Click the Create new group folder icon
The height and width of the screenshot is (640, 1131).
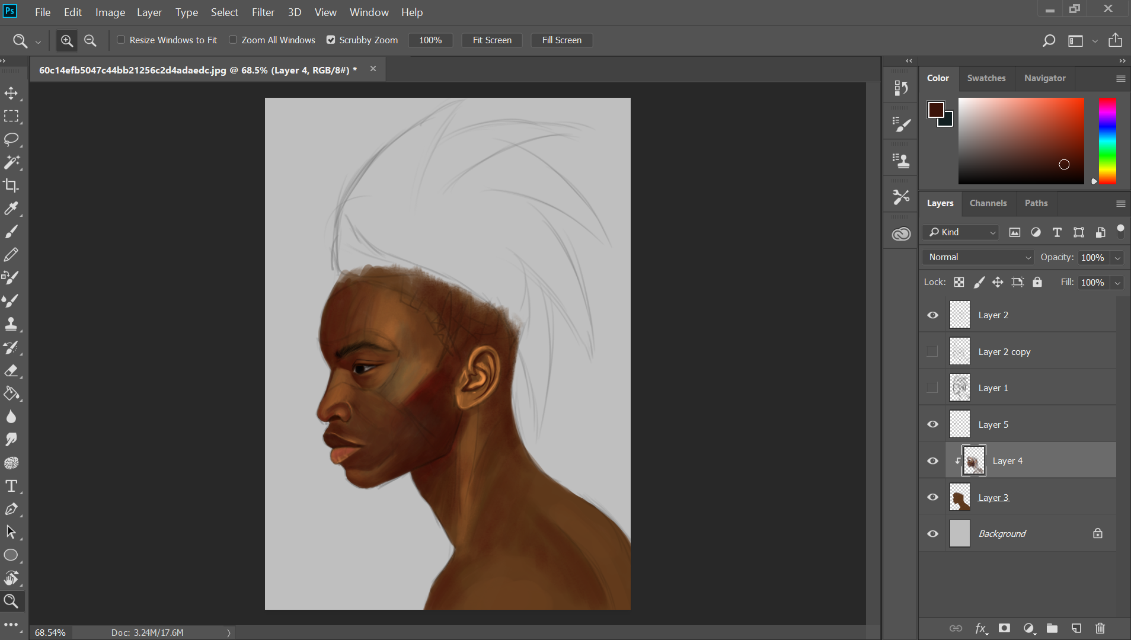(1052, 628)
